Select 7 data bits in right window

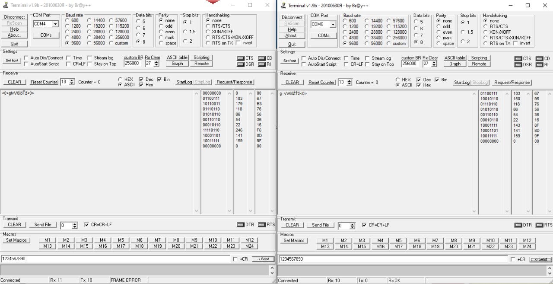[x=419, y=35]
